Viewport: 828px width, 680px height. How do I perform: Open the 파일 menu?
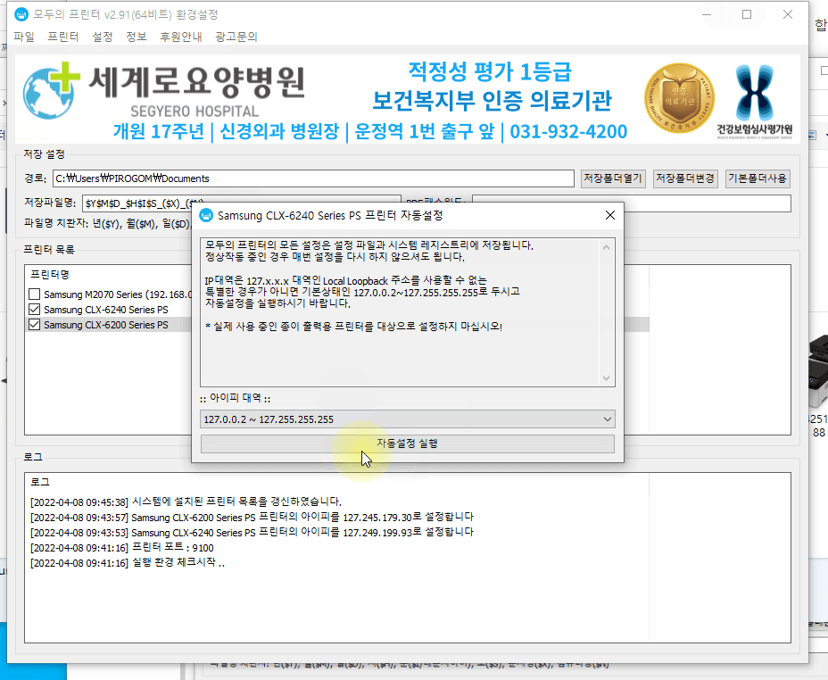click(24, 37)
